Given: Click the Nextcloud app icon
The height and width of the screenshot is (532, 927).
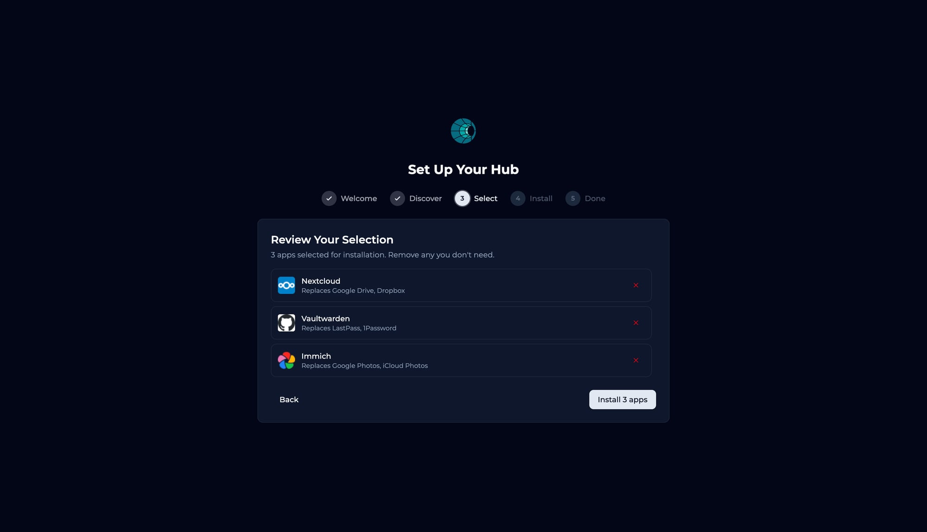Looking at the screenshot, I should click(286, 285).
